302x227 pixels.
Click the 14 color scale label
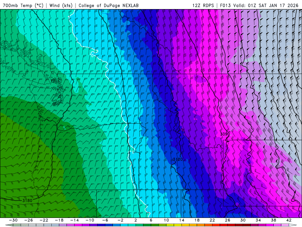[x=182, y=220]
